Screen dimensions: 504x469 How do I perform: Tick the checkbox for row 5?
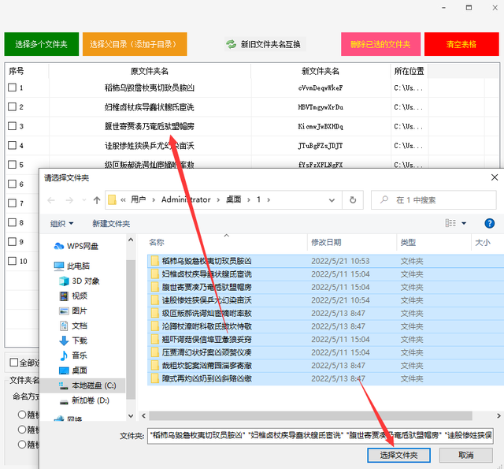pyautogui.click(x=13, y=165)
